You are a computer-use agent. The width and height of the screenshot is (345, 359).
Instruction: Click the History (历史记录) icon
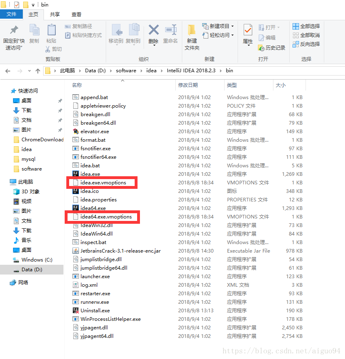(261, 48)
